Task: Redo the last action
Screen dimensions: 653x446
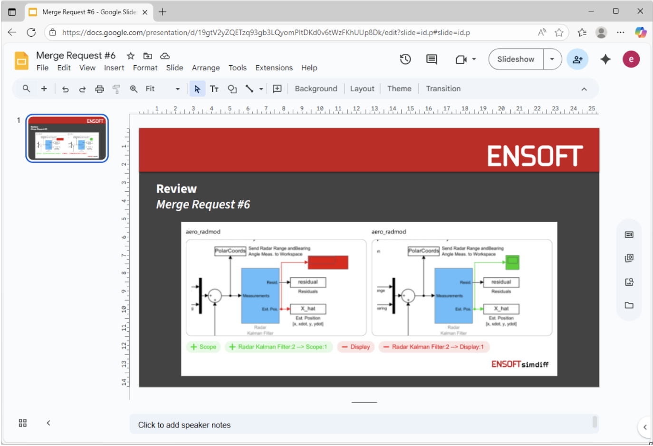Action: [x=82, y=89]
